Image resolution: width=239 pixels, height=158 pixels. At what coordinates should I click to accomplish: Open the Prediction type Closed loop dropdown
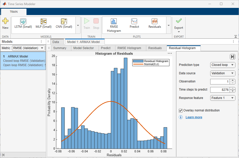click(x=223, y=65)
